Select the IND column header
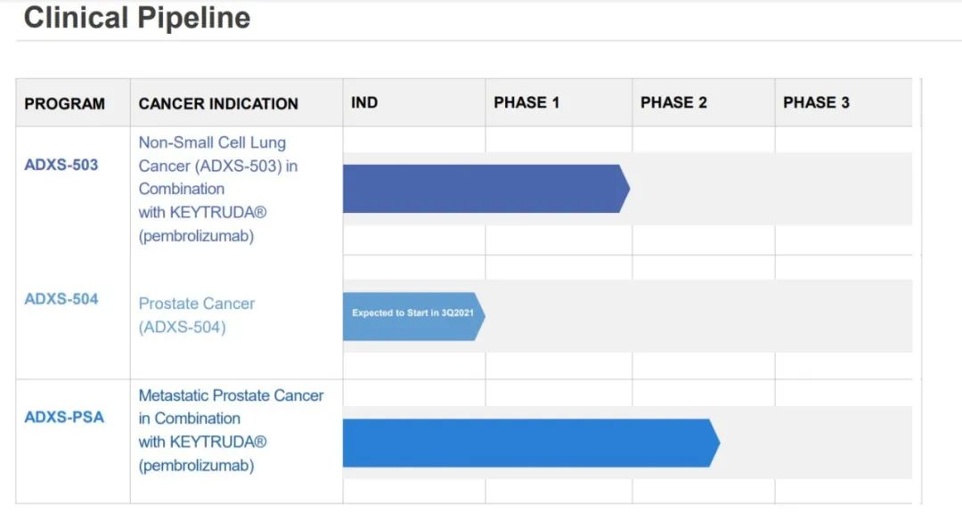The image size is (962, 512). [364, 102]
